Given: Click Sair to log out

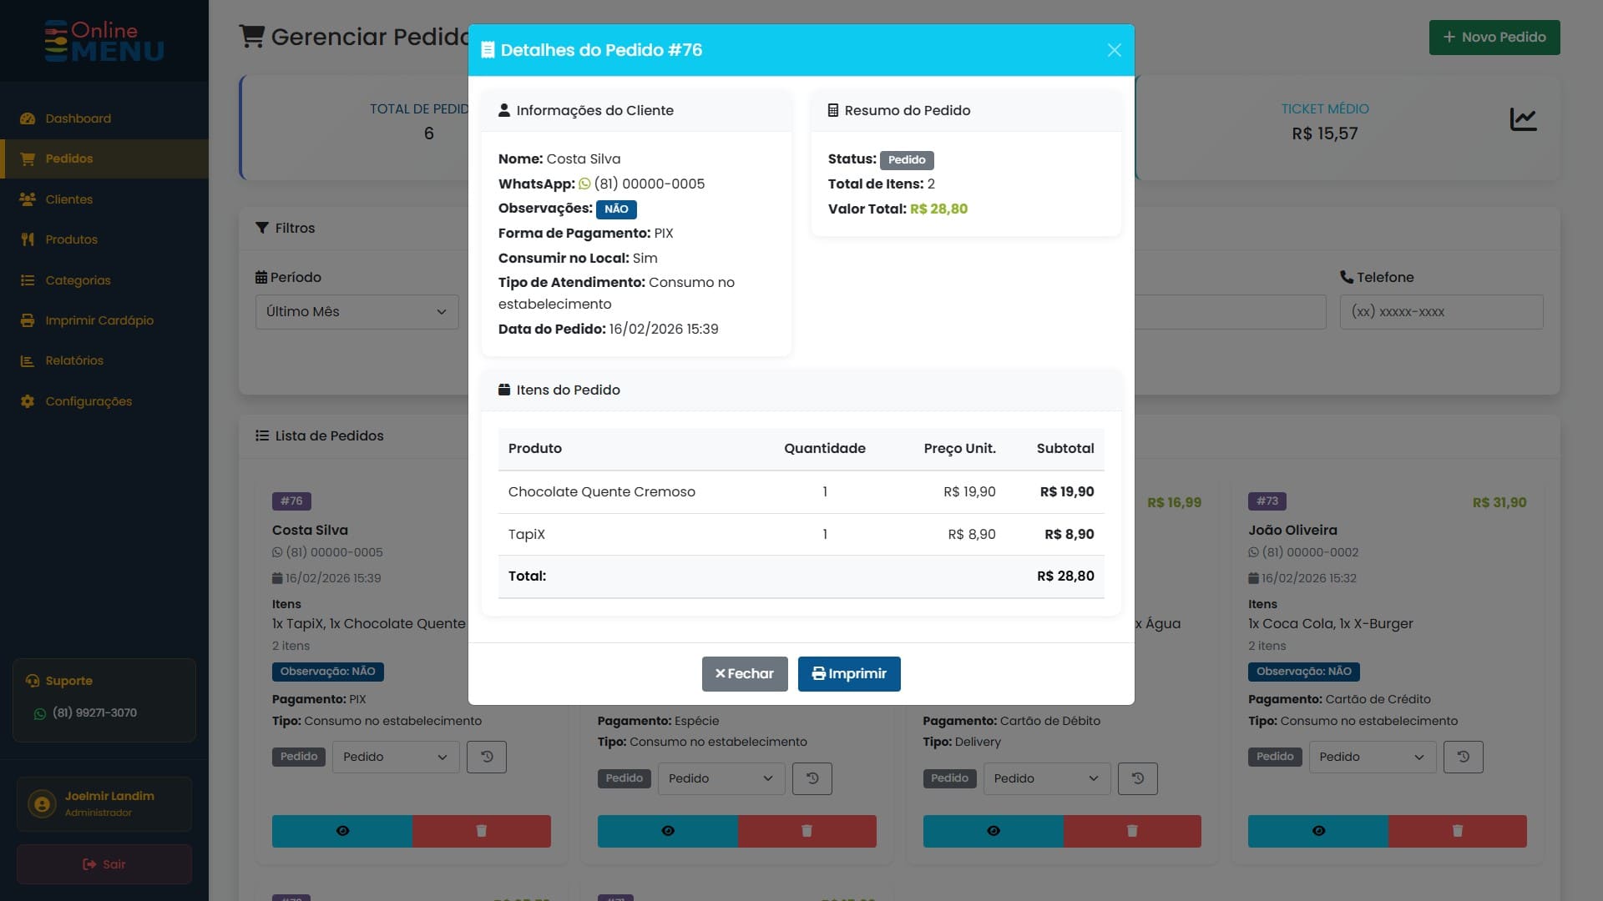Looking at the screenshot, I should click(104, 864).
